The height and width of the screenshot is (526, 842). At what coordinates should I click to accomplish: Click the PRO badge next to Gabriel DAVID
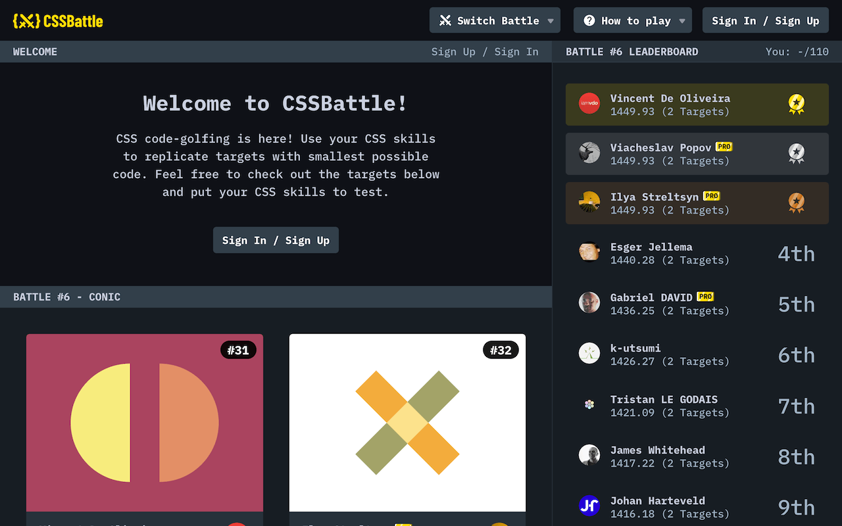coord(705,296)
